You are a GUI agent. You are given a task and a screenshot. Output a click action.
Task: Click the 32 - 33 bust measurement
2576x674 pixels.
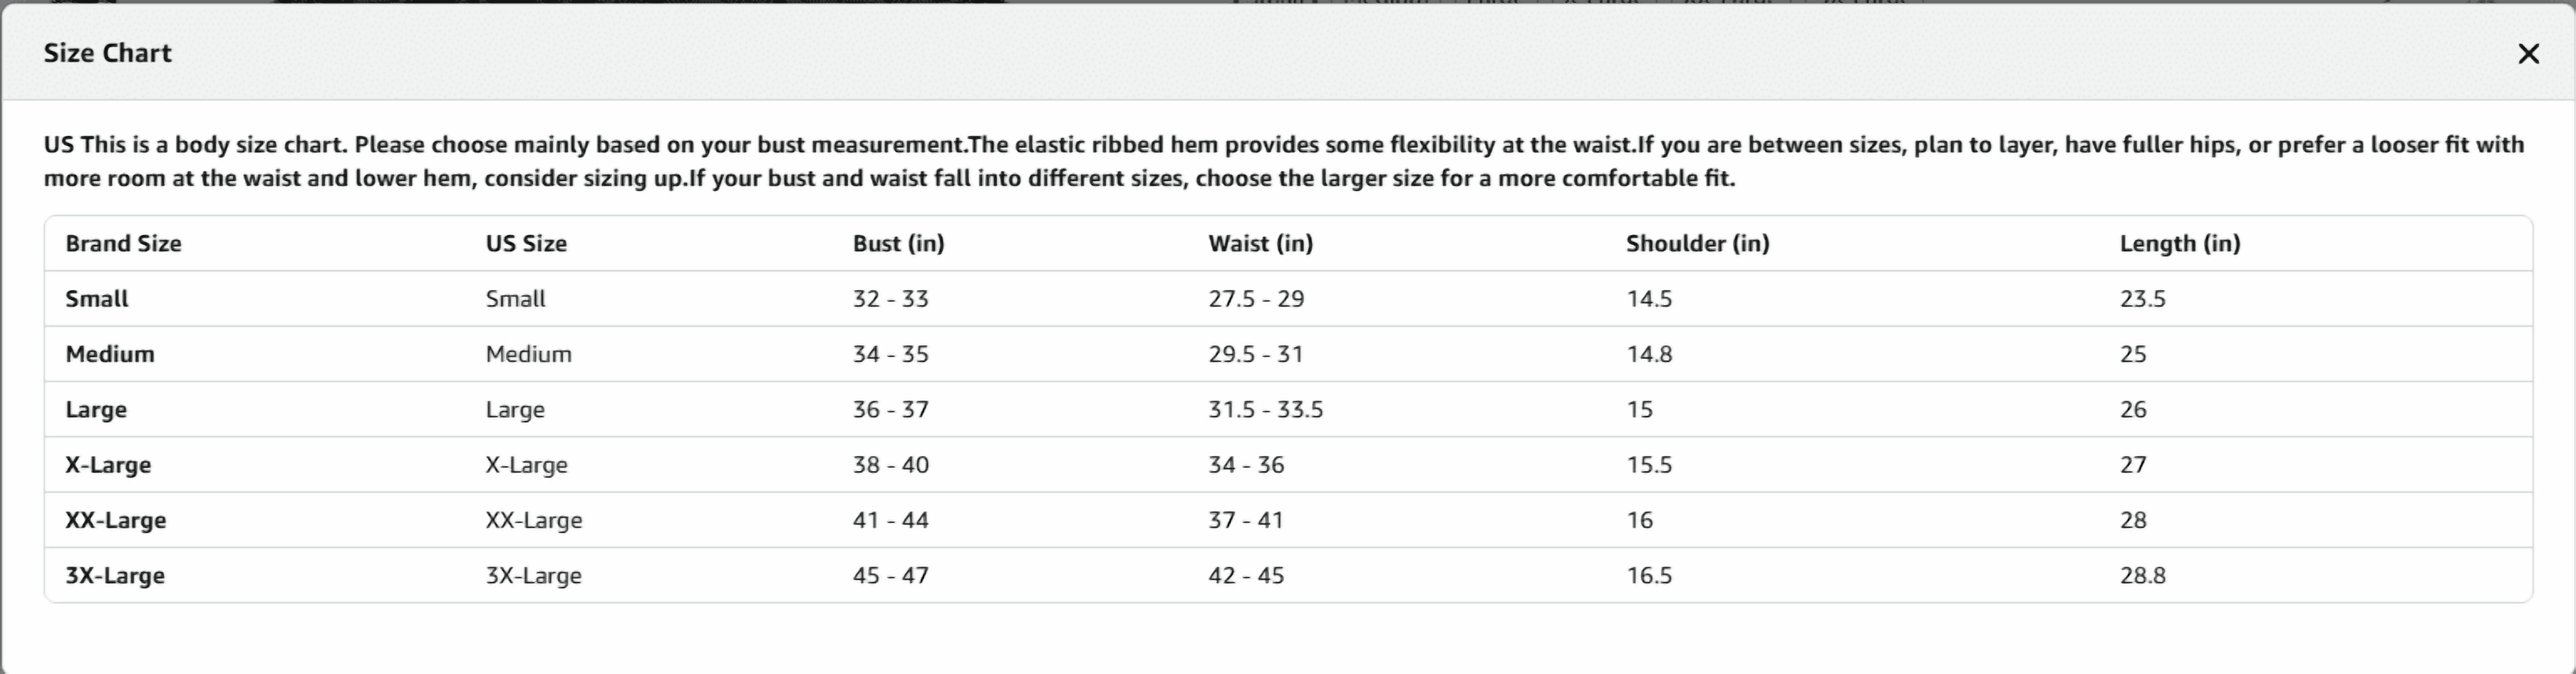(x=890, y=299)
